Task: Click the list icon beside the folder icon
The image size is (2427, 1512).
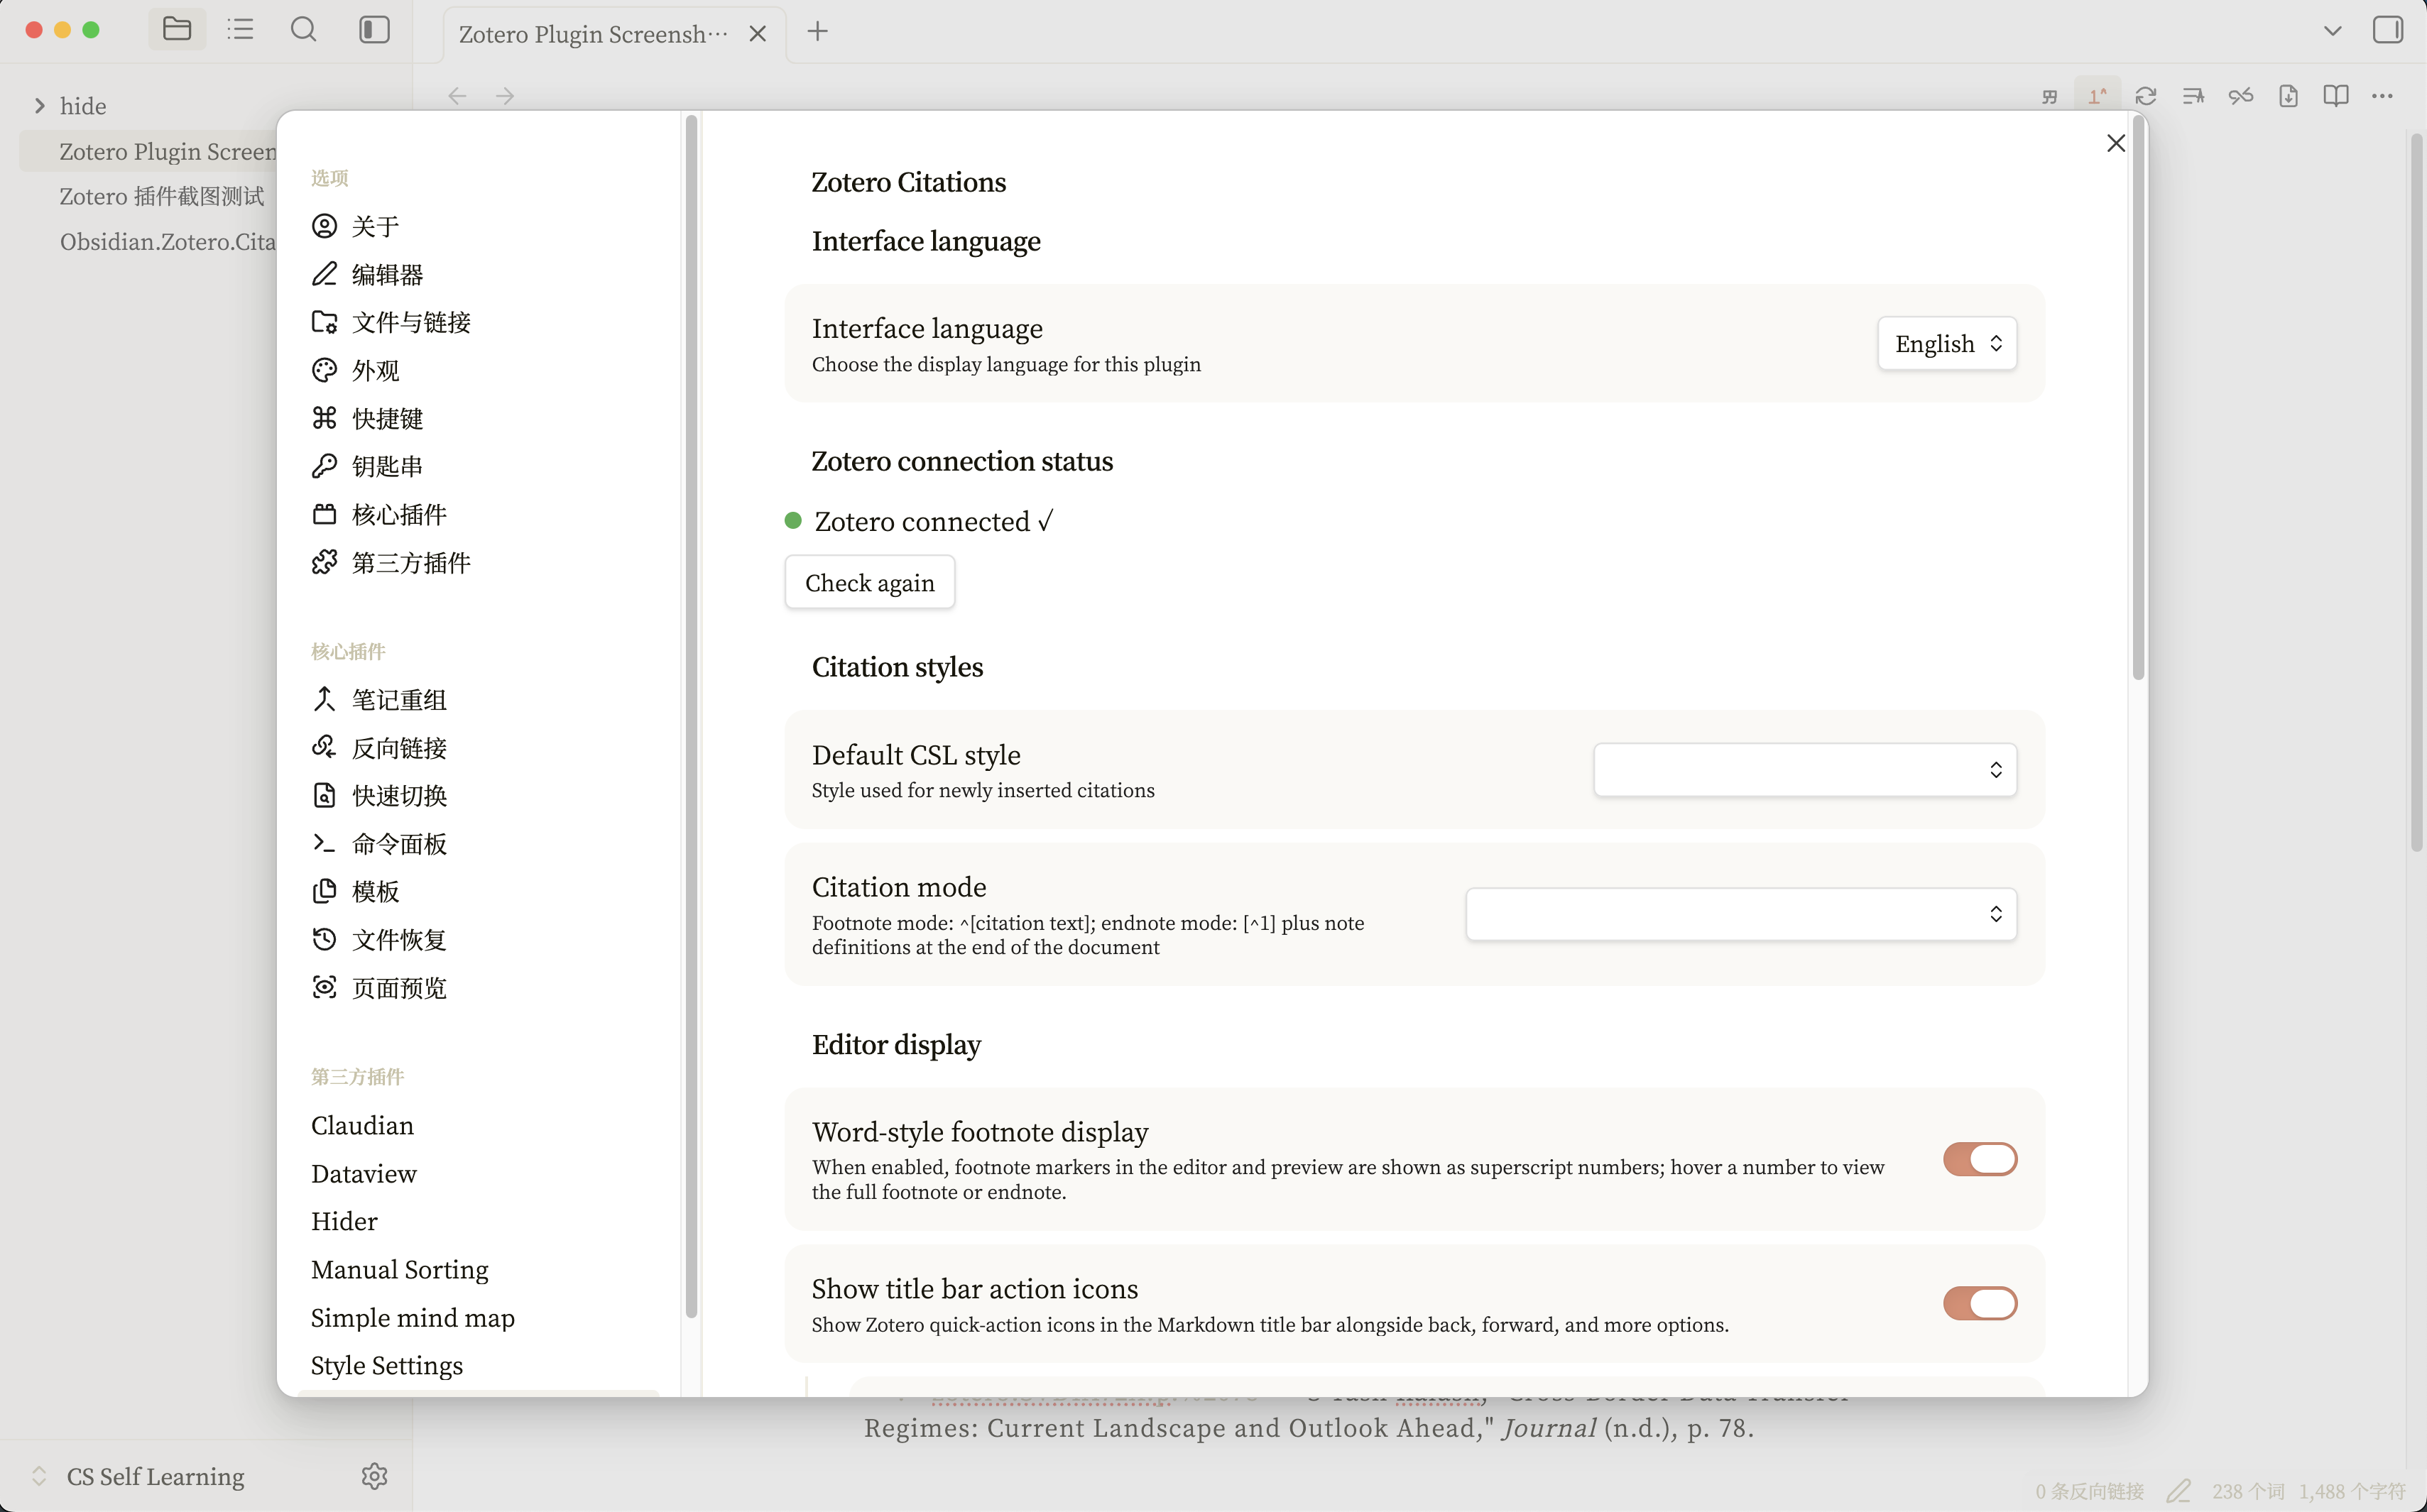Action: 240,29
